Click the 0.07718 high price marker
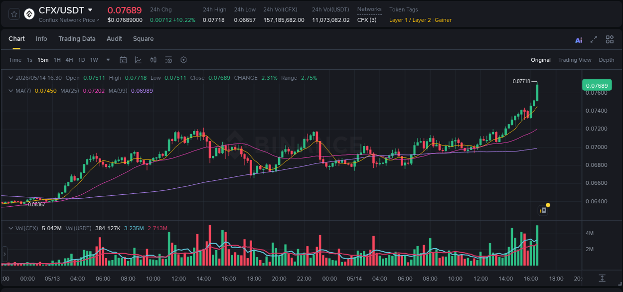Viewport: 623px width, 292px height. point(521,81)
